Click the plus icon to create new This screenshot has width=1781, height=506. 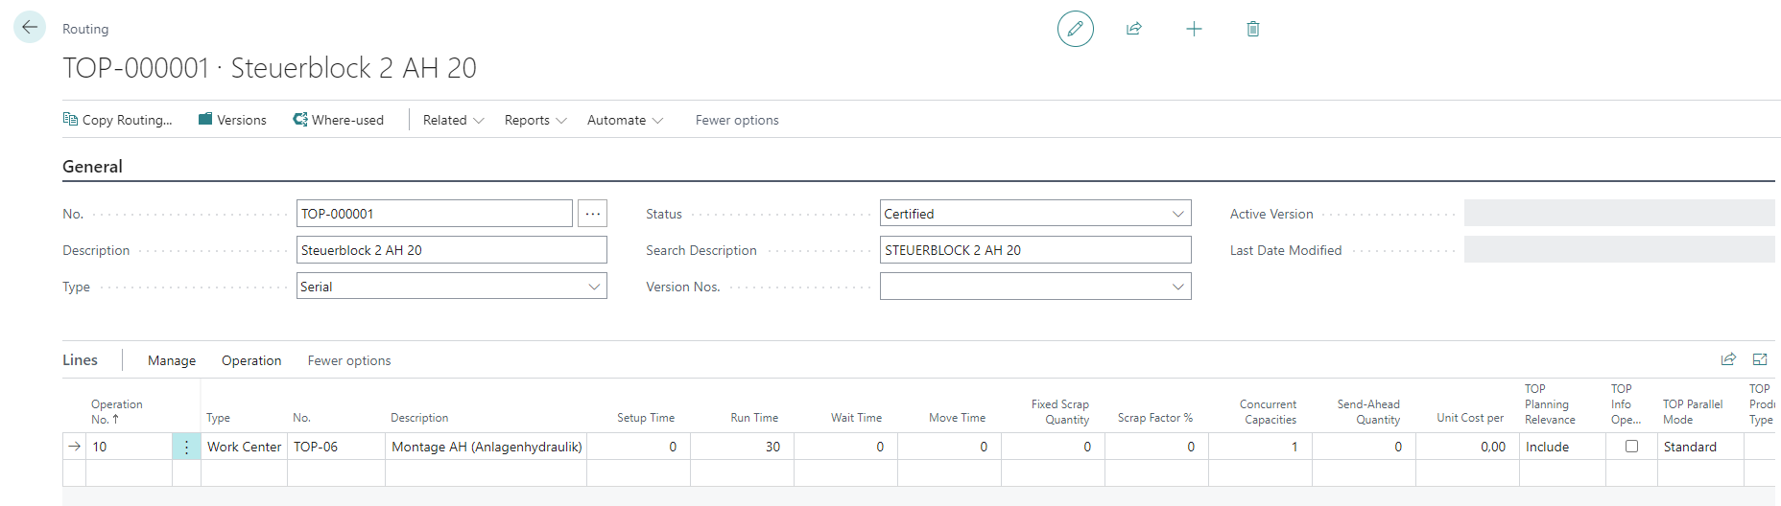point(1194,29)
